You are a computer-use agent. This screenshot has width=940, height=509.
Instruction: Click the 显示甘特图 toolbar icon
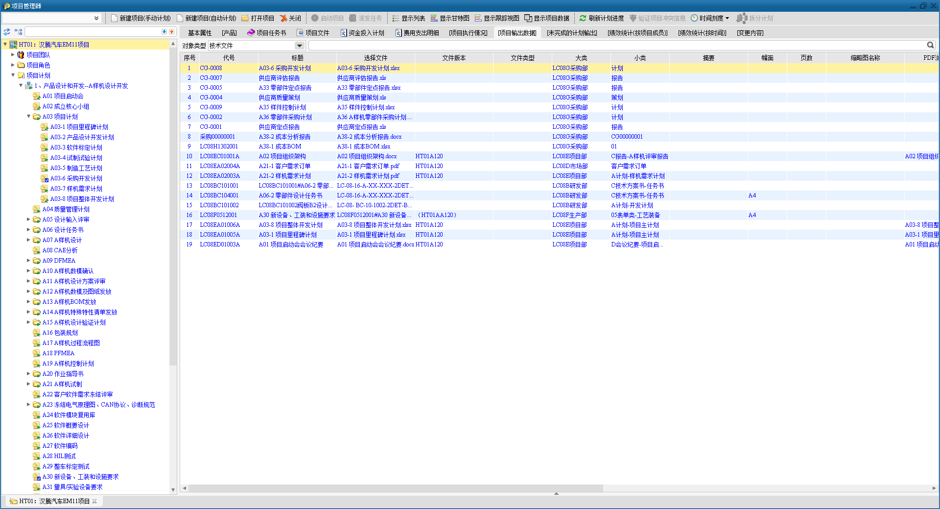434,18
